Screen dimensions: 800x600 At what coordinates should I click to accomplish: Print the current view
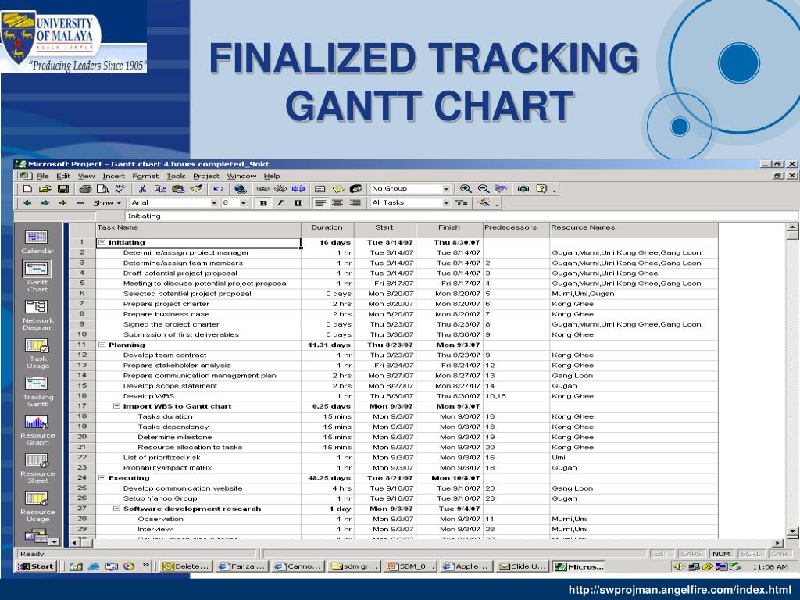pyautogui.click(x=85, y=189)
